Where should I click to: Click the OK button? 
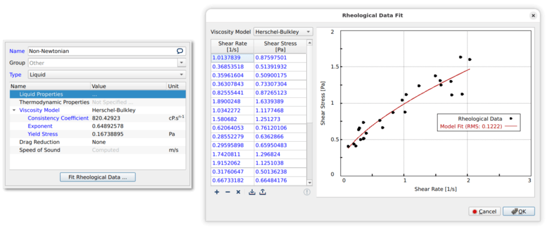tap(518, 211)
